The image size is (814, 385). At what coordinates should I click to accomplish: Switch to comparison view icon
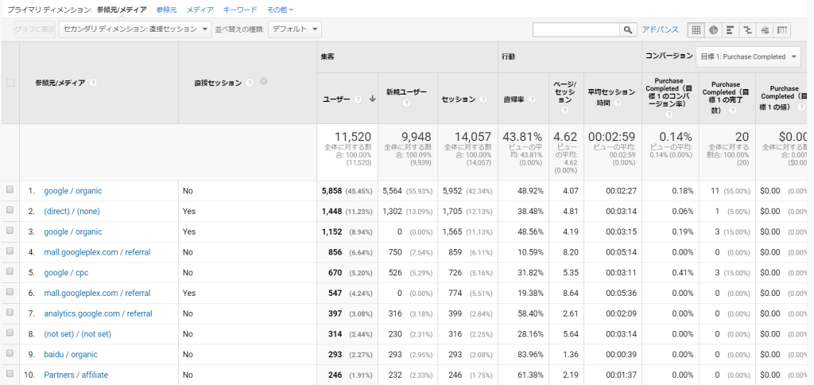(x=747, y=30)
